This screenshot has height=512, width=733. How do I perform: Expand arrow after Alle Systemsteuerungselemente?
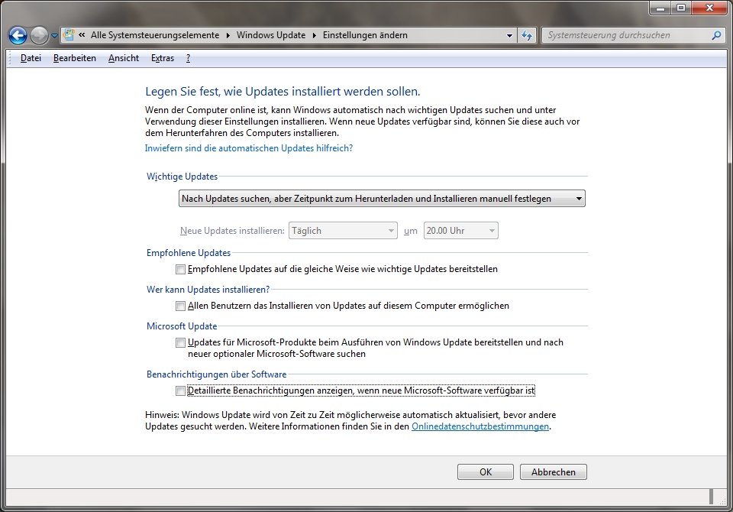point(228,35)
